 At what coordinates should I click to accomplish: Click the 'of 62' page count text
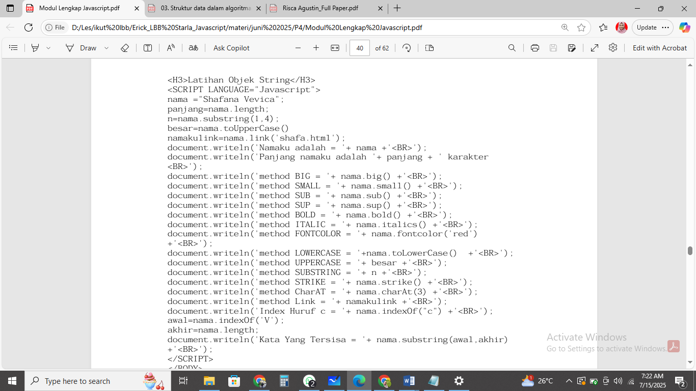click(382, 48)
